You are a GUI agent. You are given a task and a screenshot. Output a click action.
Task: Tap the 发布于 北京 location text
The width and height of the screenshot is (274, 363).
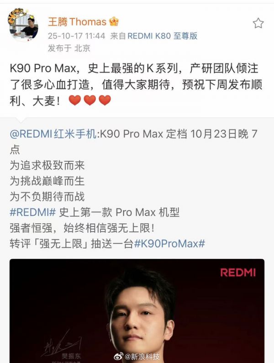69,48
